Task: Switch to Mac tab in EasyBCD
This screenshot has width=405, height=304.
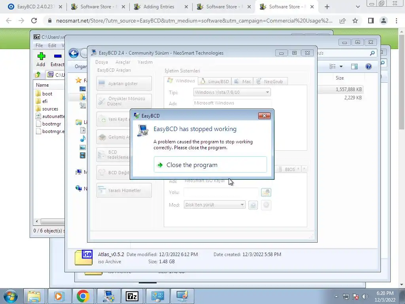Action: click(242, 82)
